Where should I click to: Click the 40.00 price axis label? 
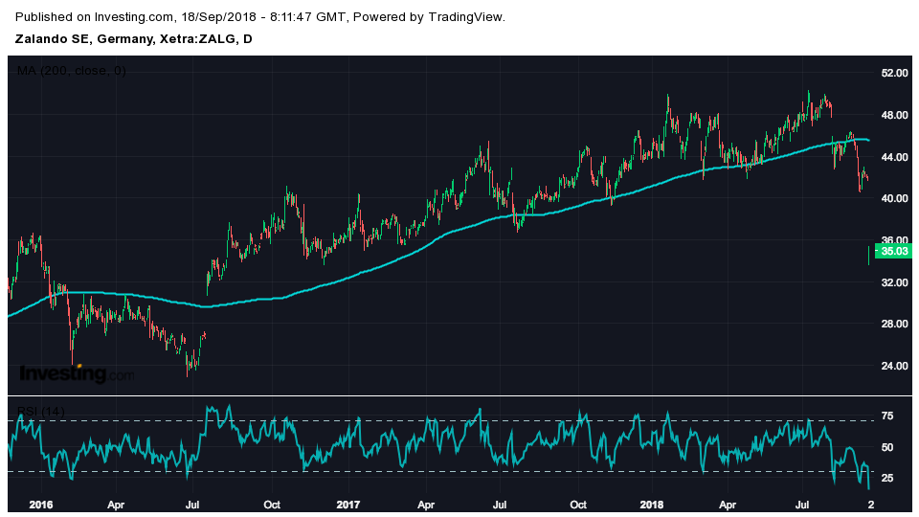point(894,199)
